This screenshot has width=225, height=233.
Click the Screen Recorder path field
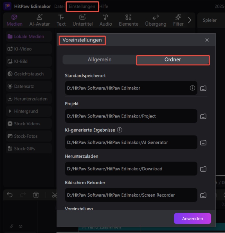click(x=131, y=195)
